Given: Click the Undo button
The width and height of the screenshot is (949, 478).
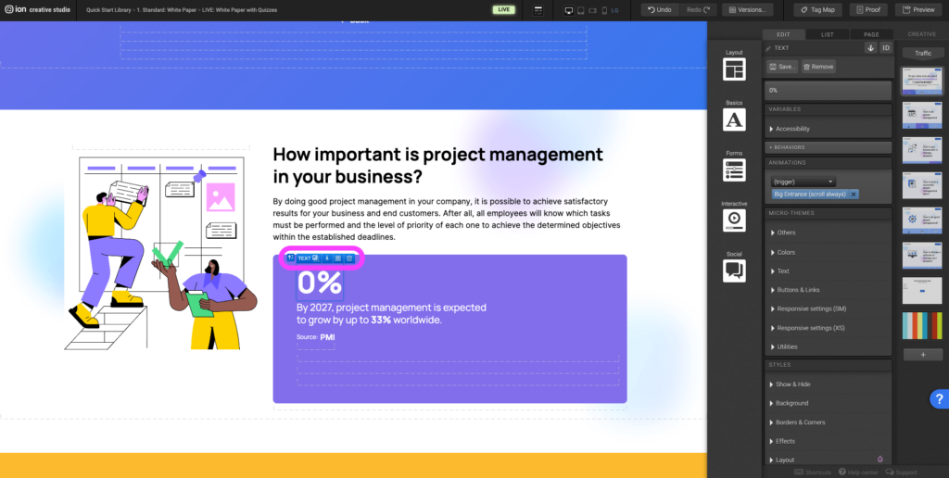Looking at the screenshot, I should 659,9.
